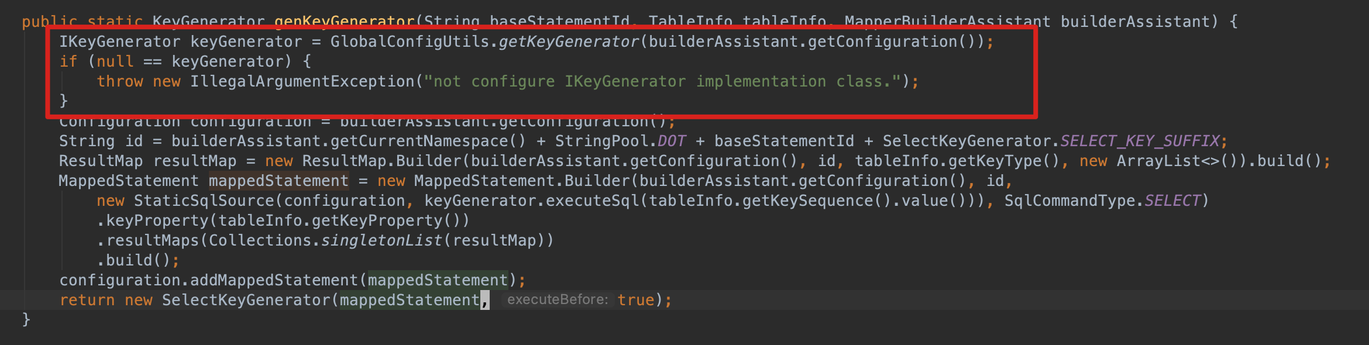Click the keyProperty builder method

click(x=157, y=221)
